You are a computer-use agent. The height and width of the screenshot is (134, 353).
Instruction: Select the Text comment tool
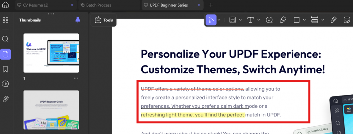point(251,20)
